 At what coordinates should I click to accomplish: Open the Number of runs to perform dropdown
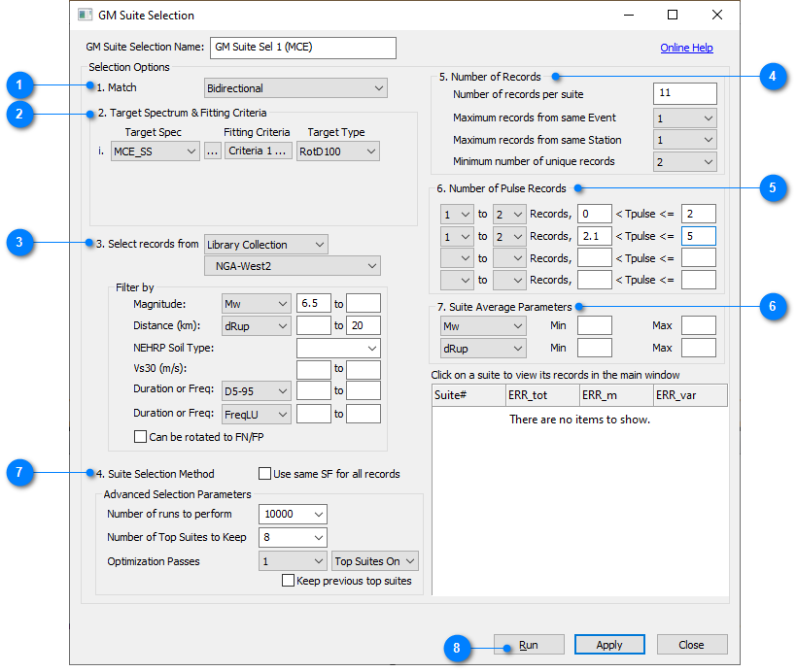pyautogui.click(x=293, y=514)
